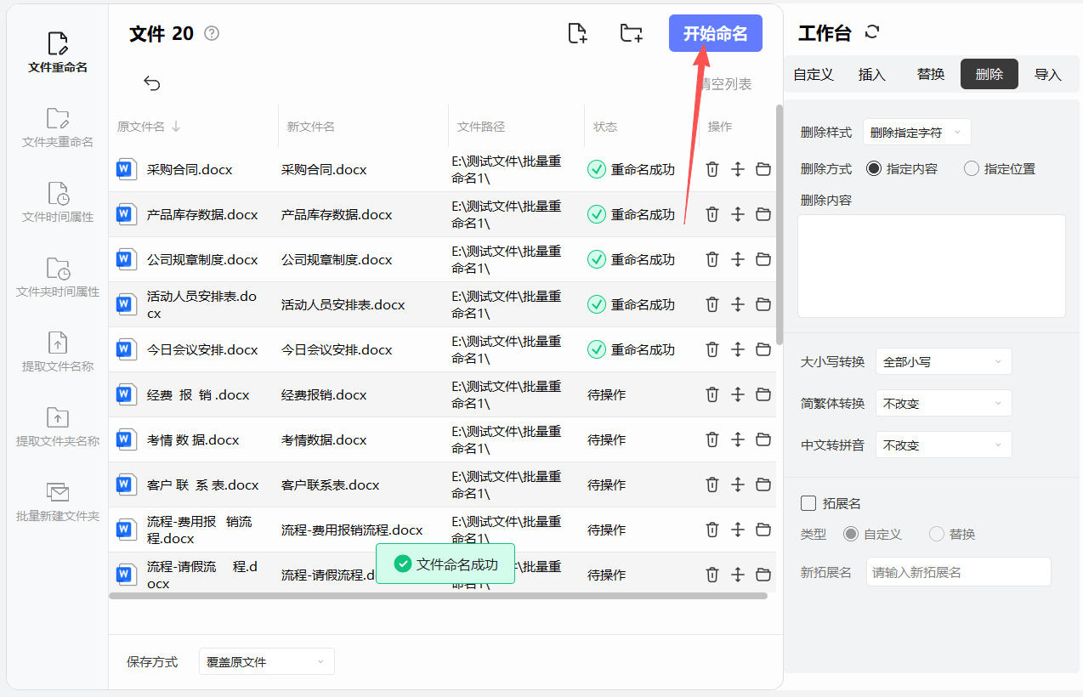1083x697 pixels.
Task: Switch to the 替换 tab
Action: pyautogui.click(x=931, y=75)
